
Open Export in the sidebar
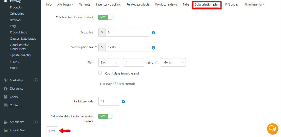14,68
